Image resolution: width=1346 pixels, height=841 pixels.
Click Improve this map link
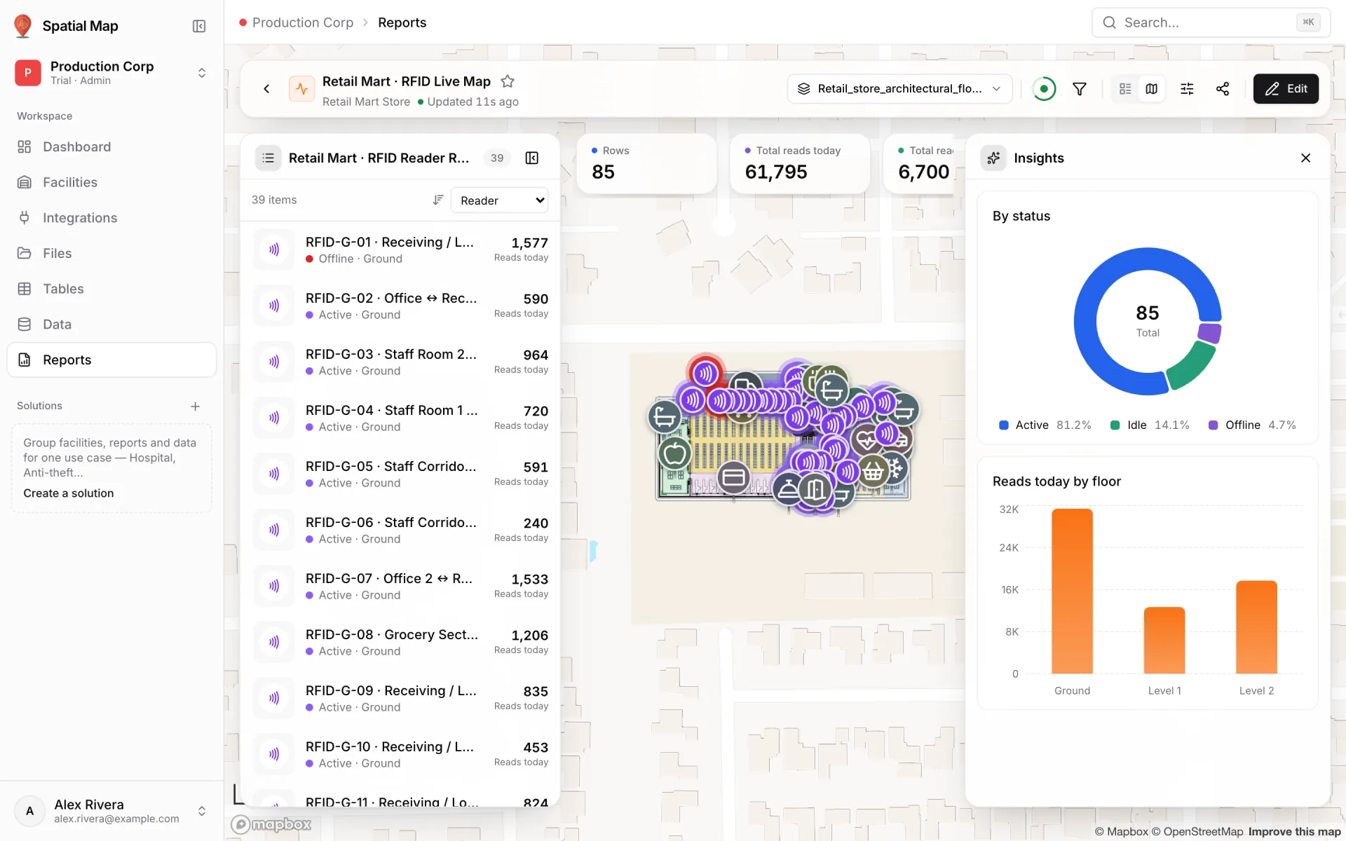1294,832
